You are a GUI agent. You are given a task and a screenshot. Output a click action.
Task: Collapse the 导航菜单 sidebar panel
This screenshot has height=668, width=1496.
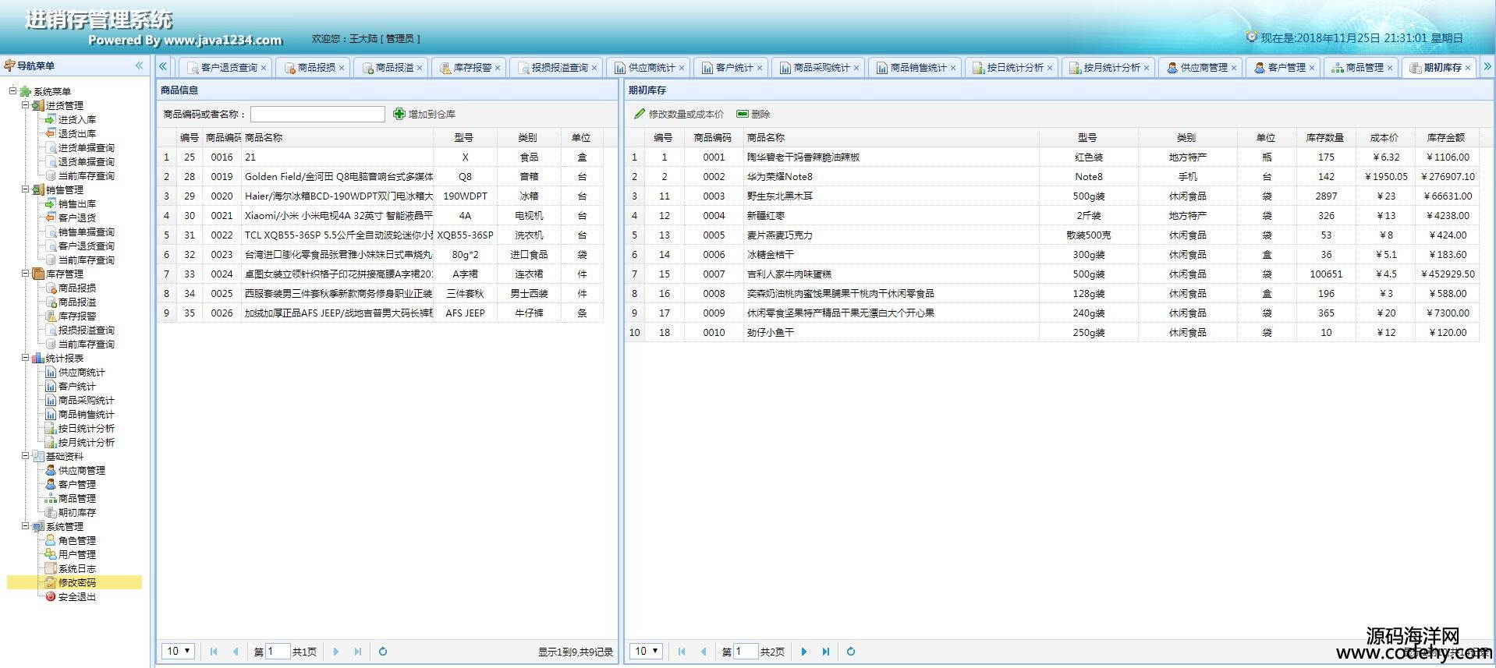(x=139, y=66)
